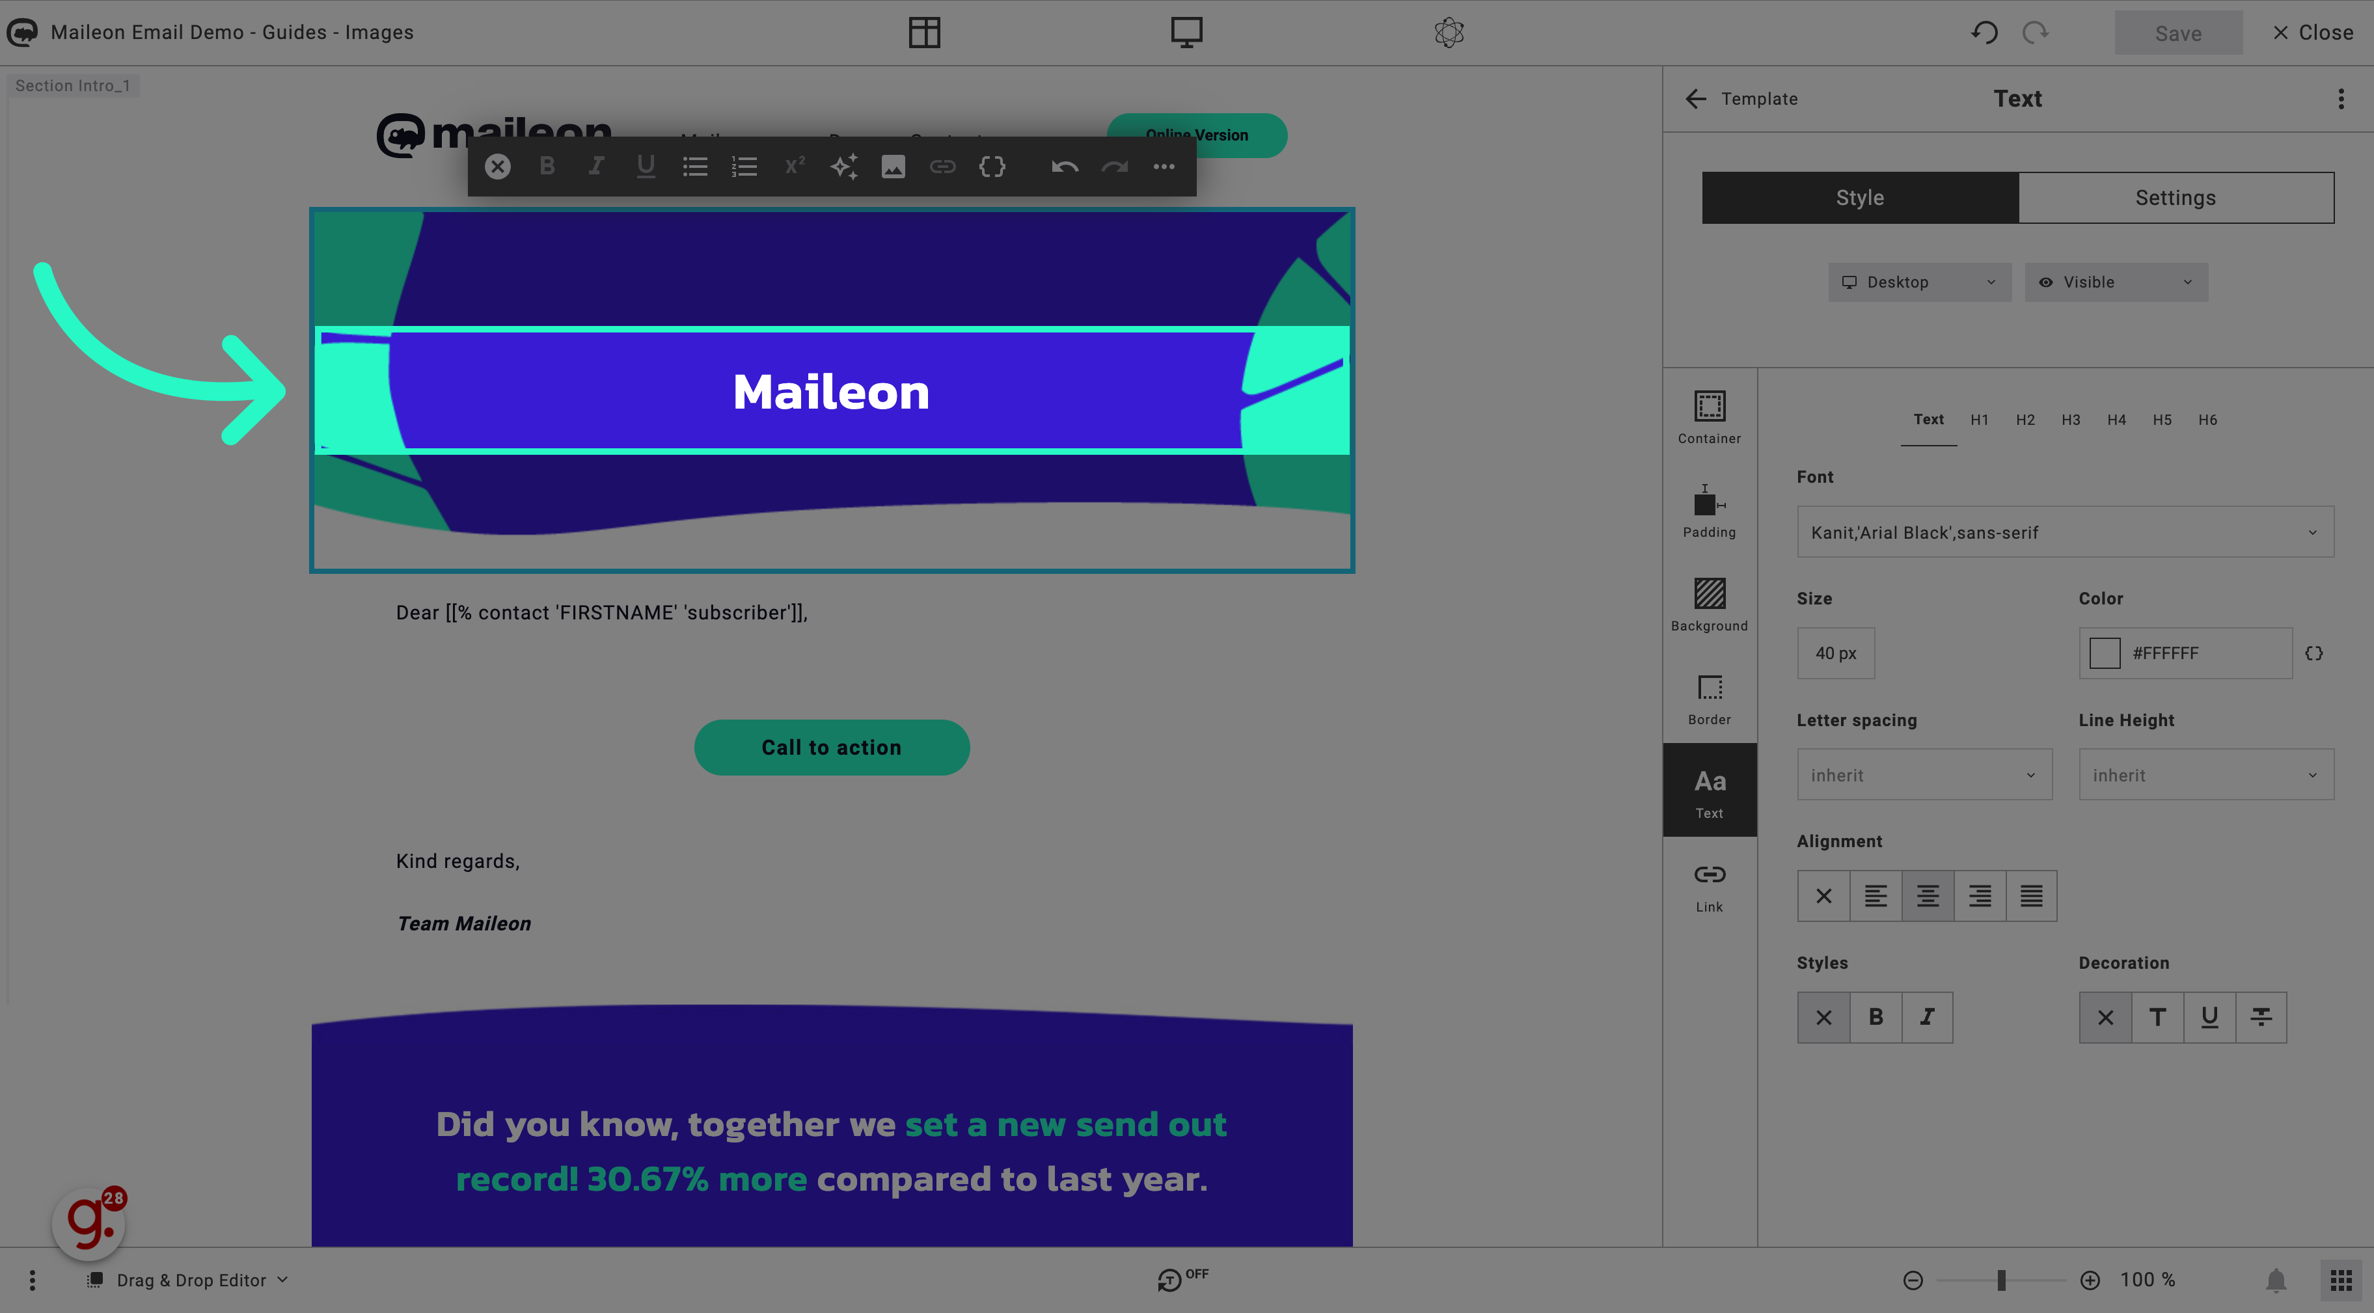Expand the Visible visibility dropdown

[x=2115, y=281]
